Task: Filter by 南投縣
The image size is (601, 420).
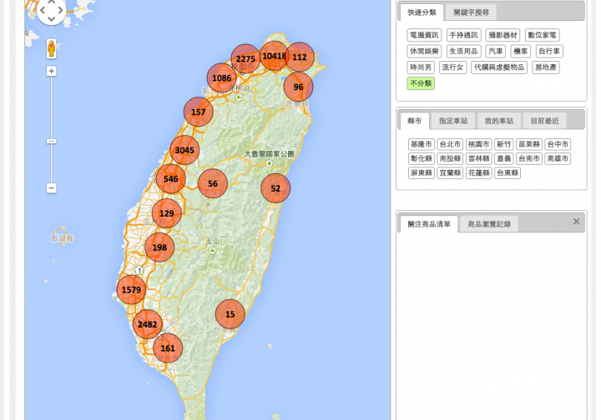Action: coord(450,158)
